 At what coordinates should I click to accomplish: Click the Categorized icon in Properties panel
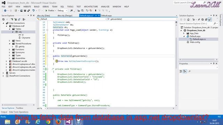click(181, 71)
